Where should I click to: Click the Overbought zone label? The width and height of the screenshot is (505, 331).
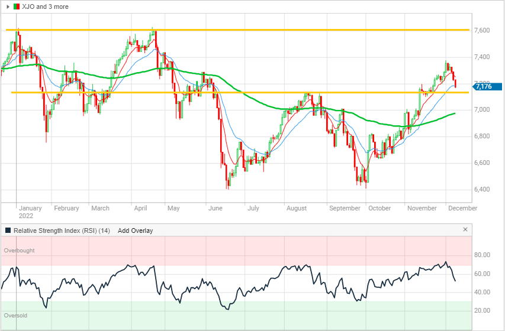(x=19, y=251)
